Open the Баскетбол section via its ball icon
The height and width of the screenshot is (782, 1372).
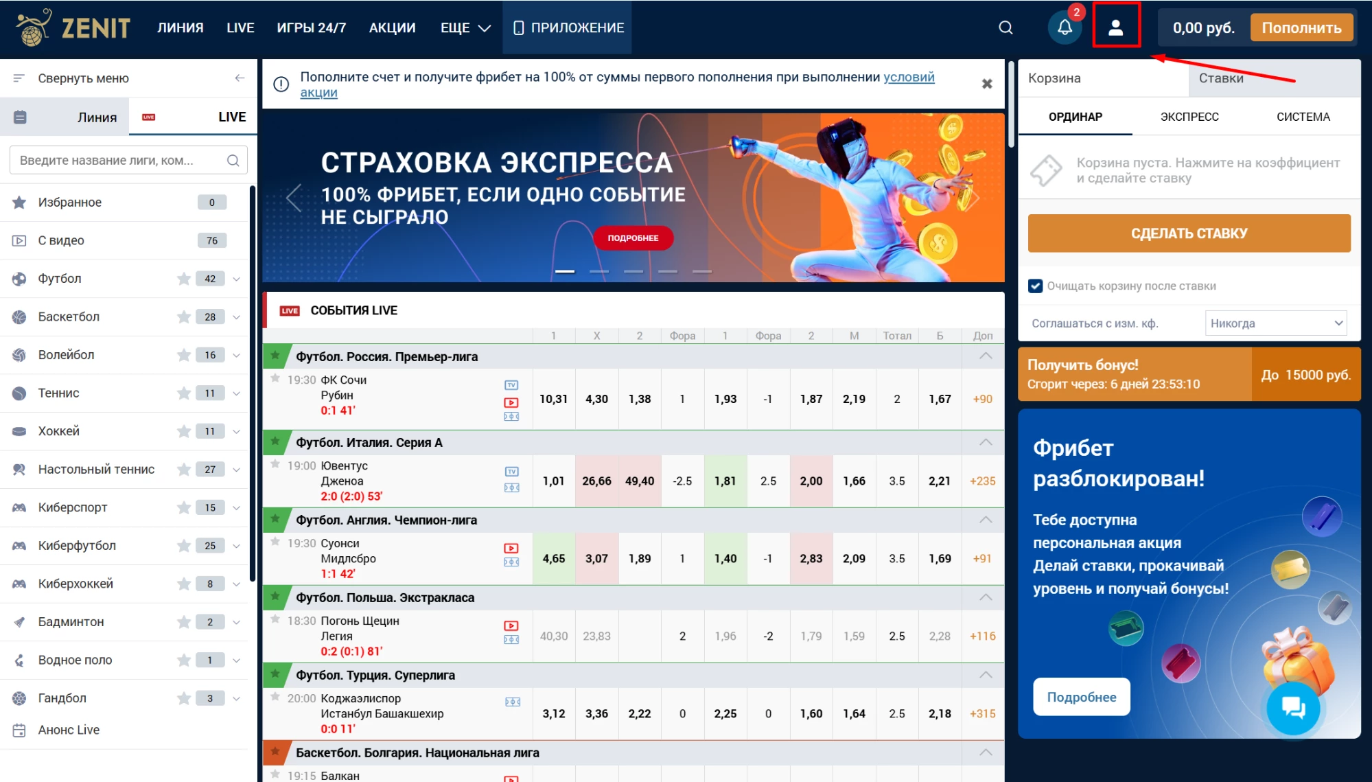click(x=20, y=317)
